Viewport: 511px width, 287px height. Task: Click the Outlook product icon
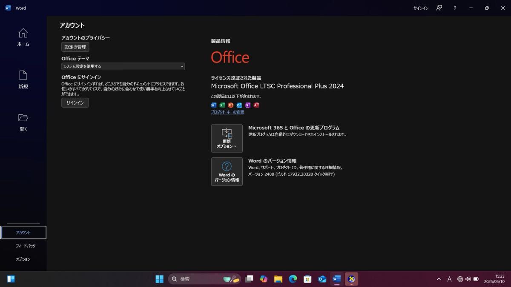[239, 105]
